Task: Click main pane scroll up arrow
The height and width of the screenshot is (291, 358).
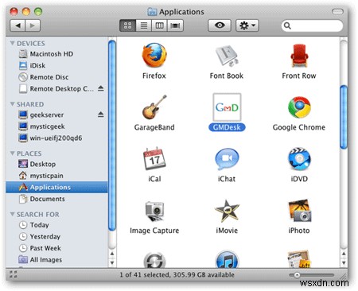Action: [344, 254]
